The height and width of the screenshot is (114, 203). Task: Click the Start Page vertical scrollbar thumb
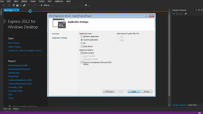169,55
